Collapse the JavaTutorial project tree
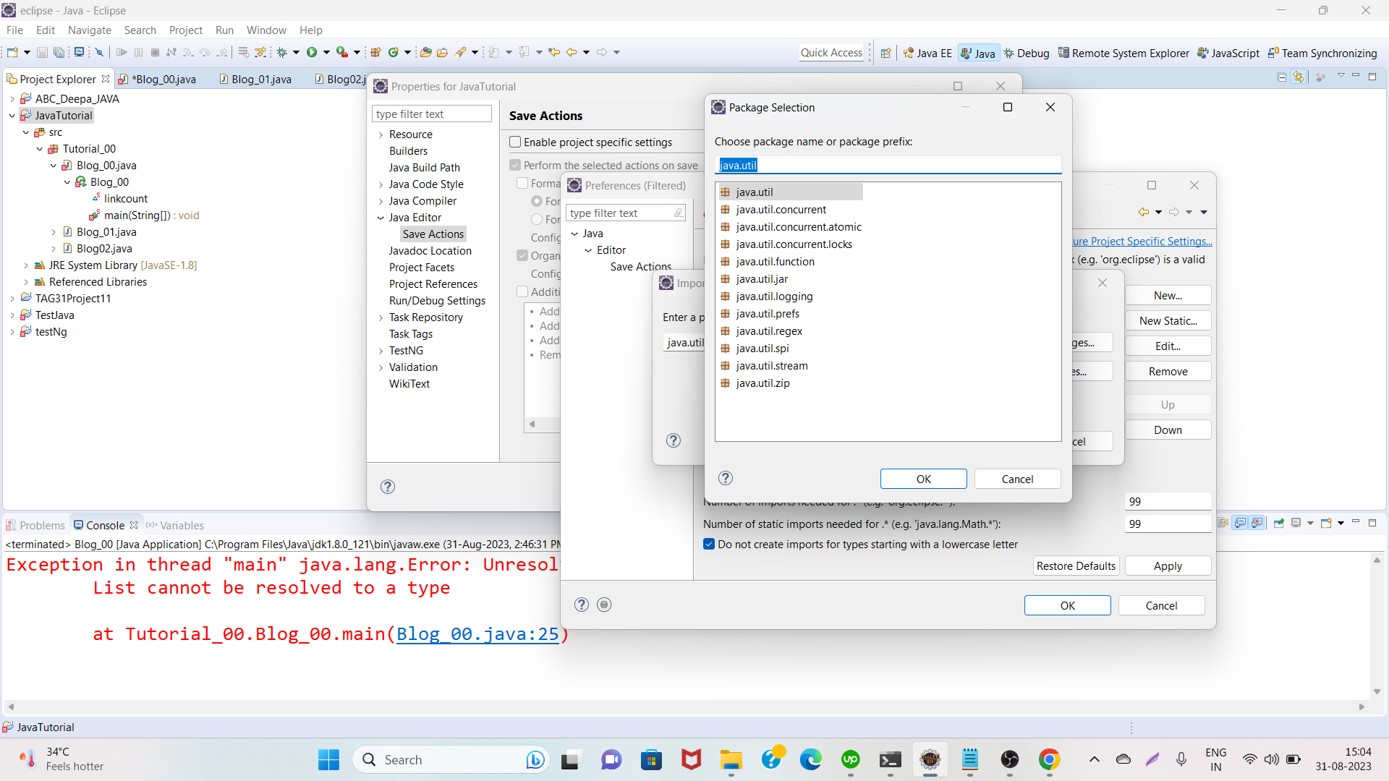This screenshot has width=1389, height=781. click(x=12, y=115)
